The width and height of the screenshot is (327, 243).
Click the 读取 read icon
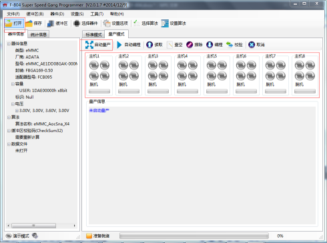click(149, 45)
